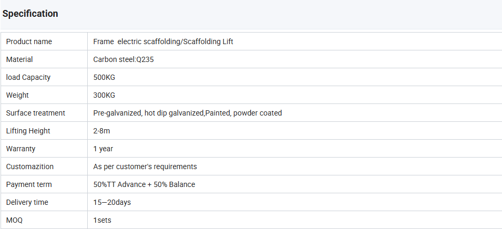502x229 pixels.
Task: Click the Surface treatment label
Action: (x=36, y=113)
